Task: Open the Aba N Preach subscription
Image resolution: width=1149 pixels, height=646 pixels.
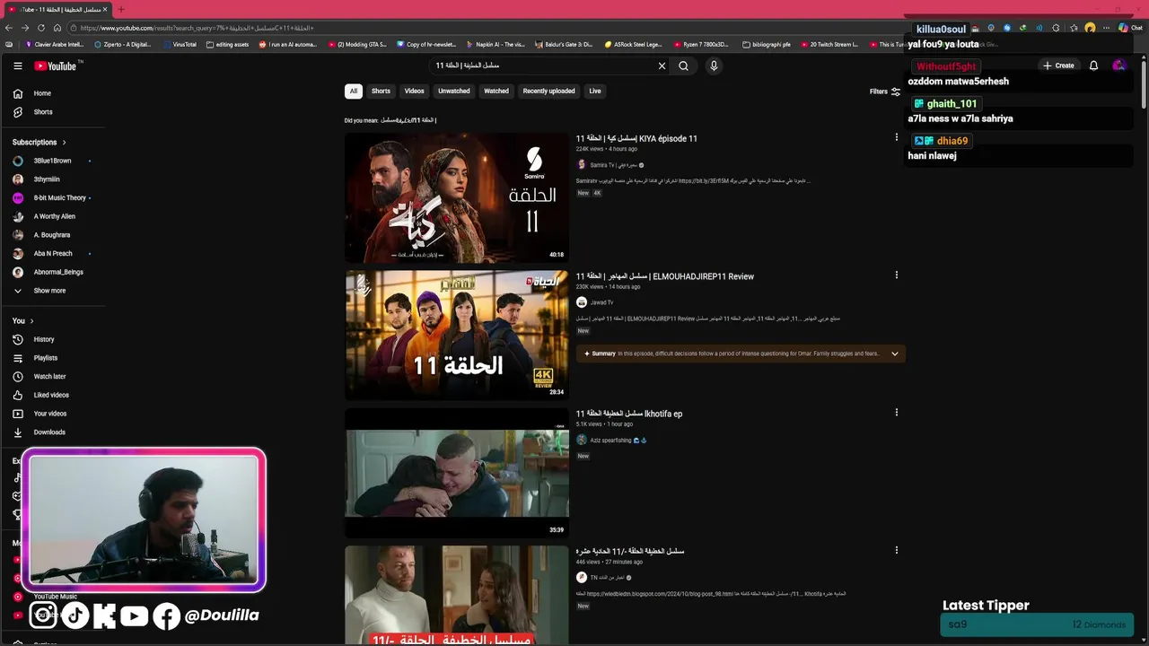Action: point(52,254)
